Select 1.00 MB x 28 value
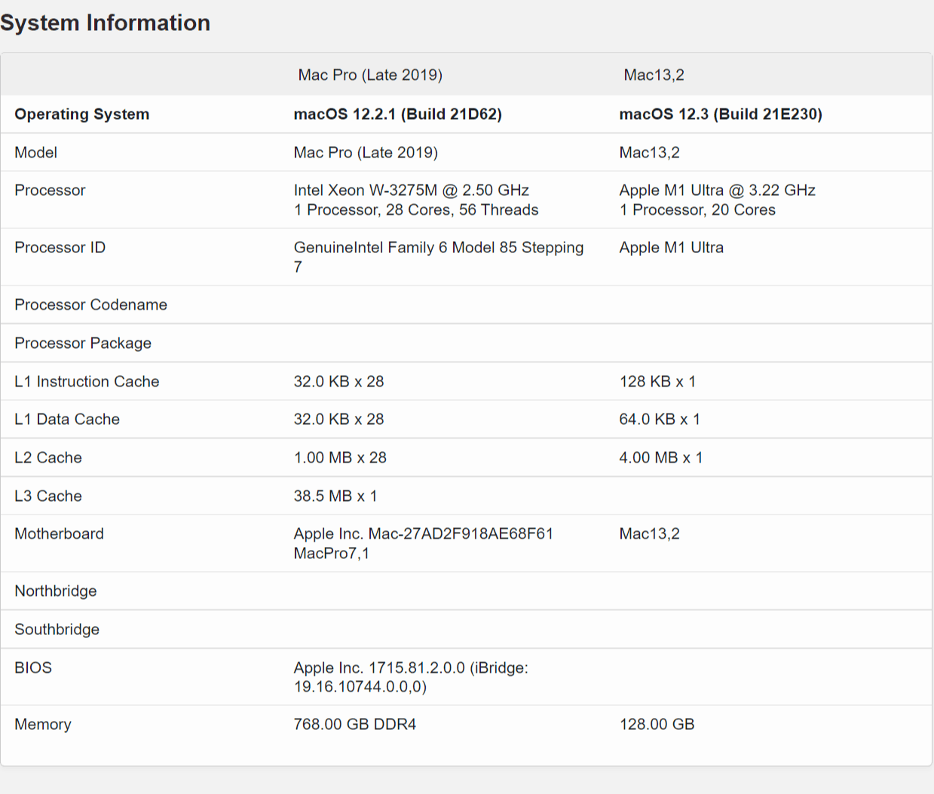This screenshot has width=934, height=794. (340, 457)
